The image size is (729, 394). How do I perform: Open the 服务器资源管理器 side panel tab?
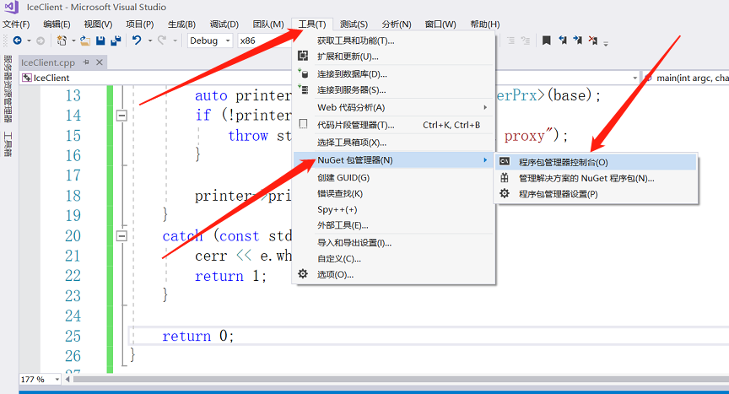(x=8, y=89)
